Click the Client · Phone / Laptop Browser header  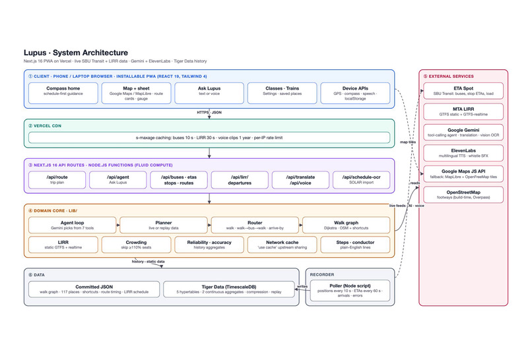(x=117, y=76)
